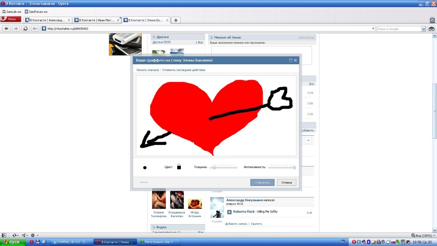437x246 pixels.
Task: Open the zoom Вид (100%) dropdown
Action: pos(424,235)
